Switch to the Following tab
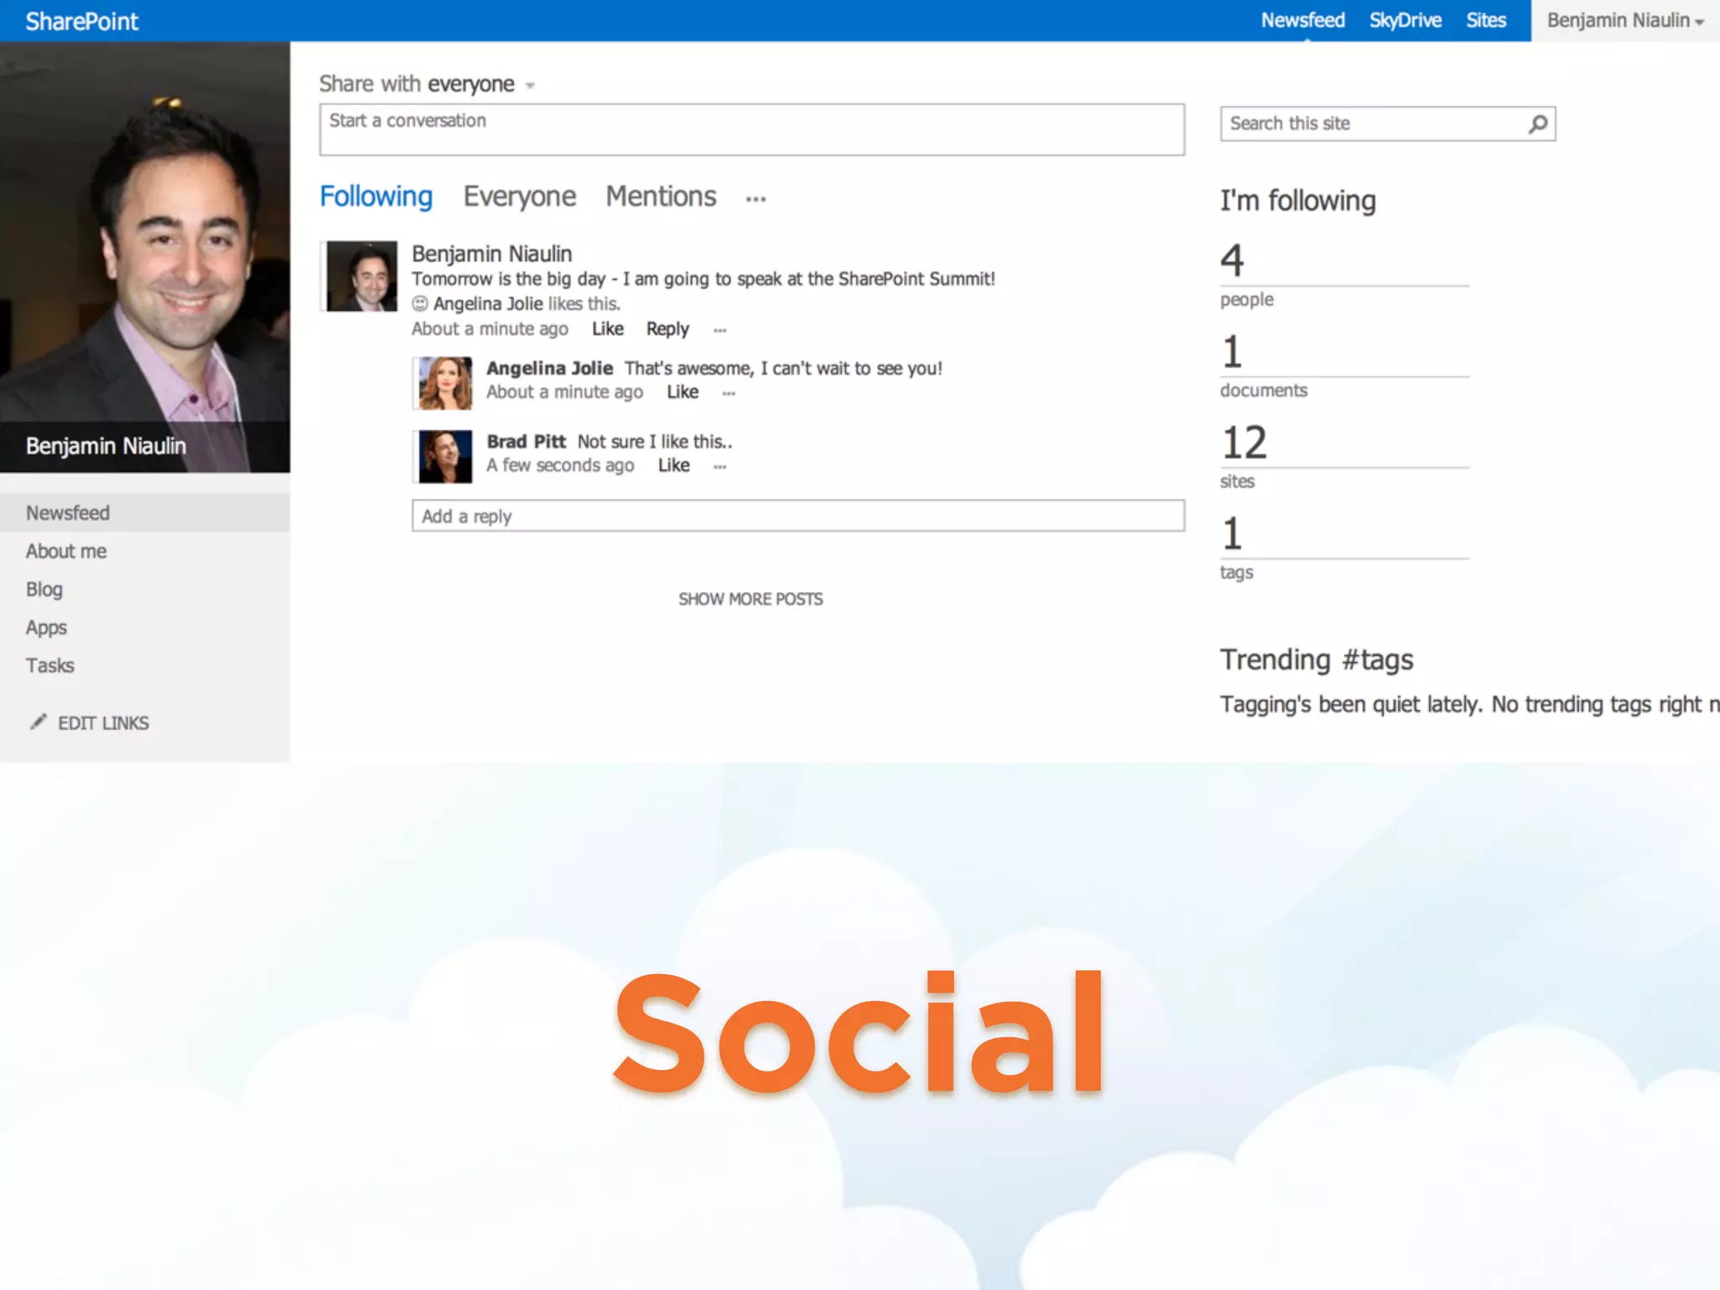1720x1290 pixels. tap(376, 197)
